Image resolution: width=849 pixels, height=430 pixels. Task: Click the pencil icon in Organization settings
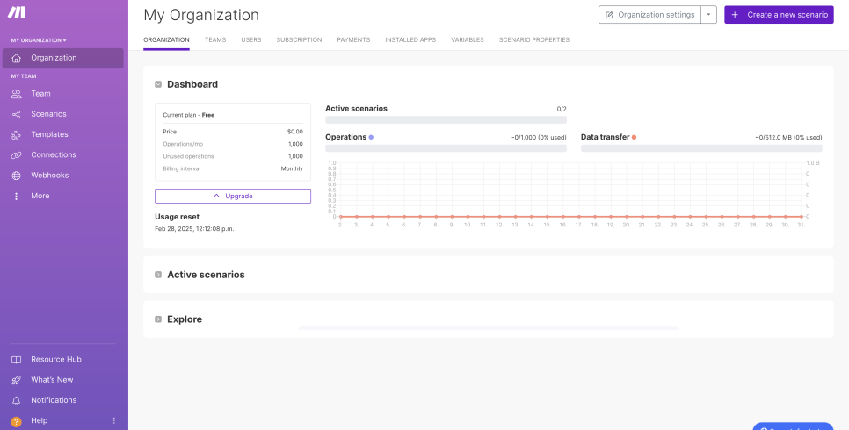(609, 15)
